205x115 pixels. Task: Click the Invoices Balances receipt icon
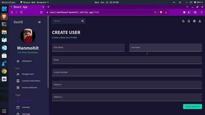[x=18, y=88]
